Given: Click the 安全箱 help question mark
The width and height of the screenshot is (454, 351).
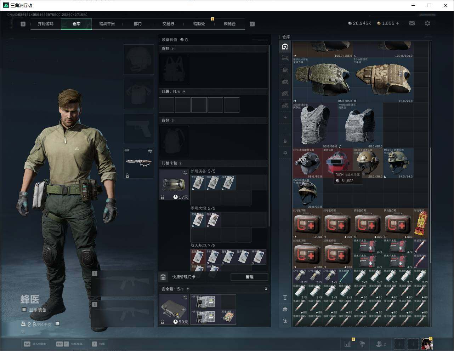Looking at the screenshot, I should [188, 289].
